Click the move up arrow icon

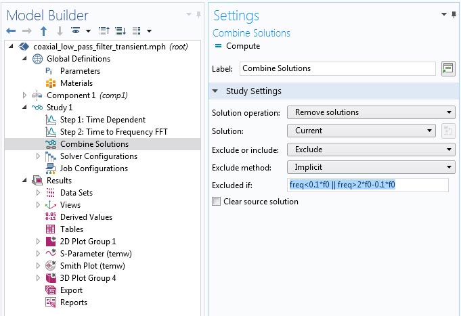coord(44,31)
